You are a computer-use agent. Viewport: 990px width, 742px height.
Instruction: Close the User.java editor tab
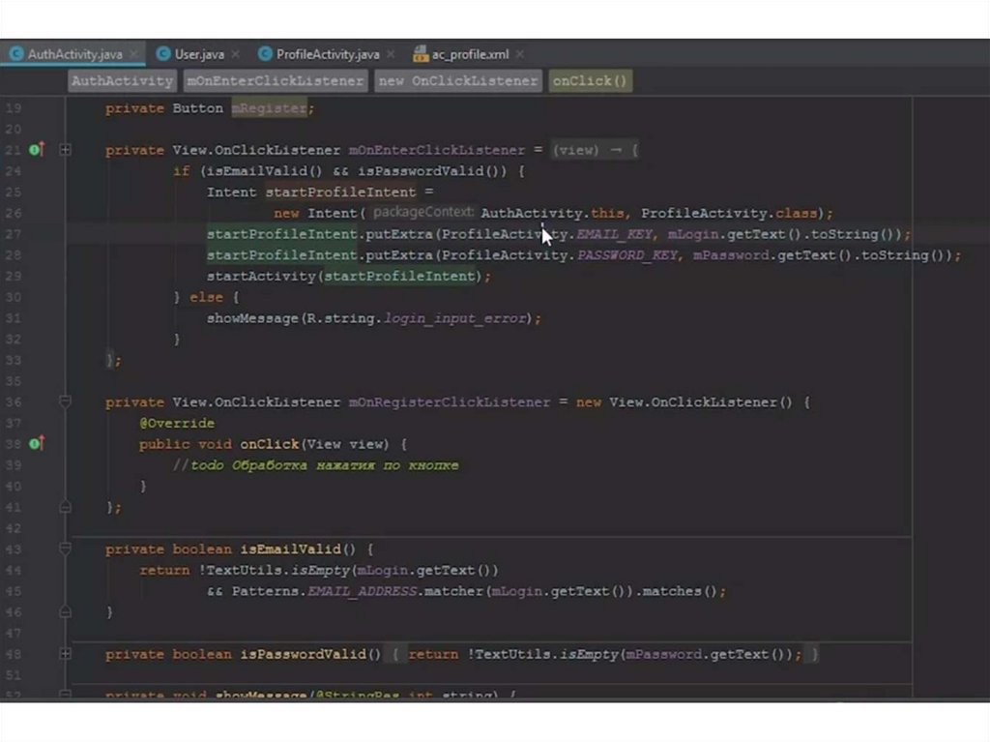[x=236, y=54]
